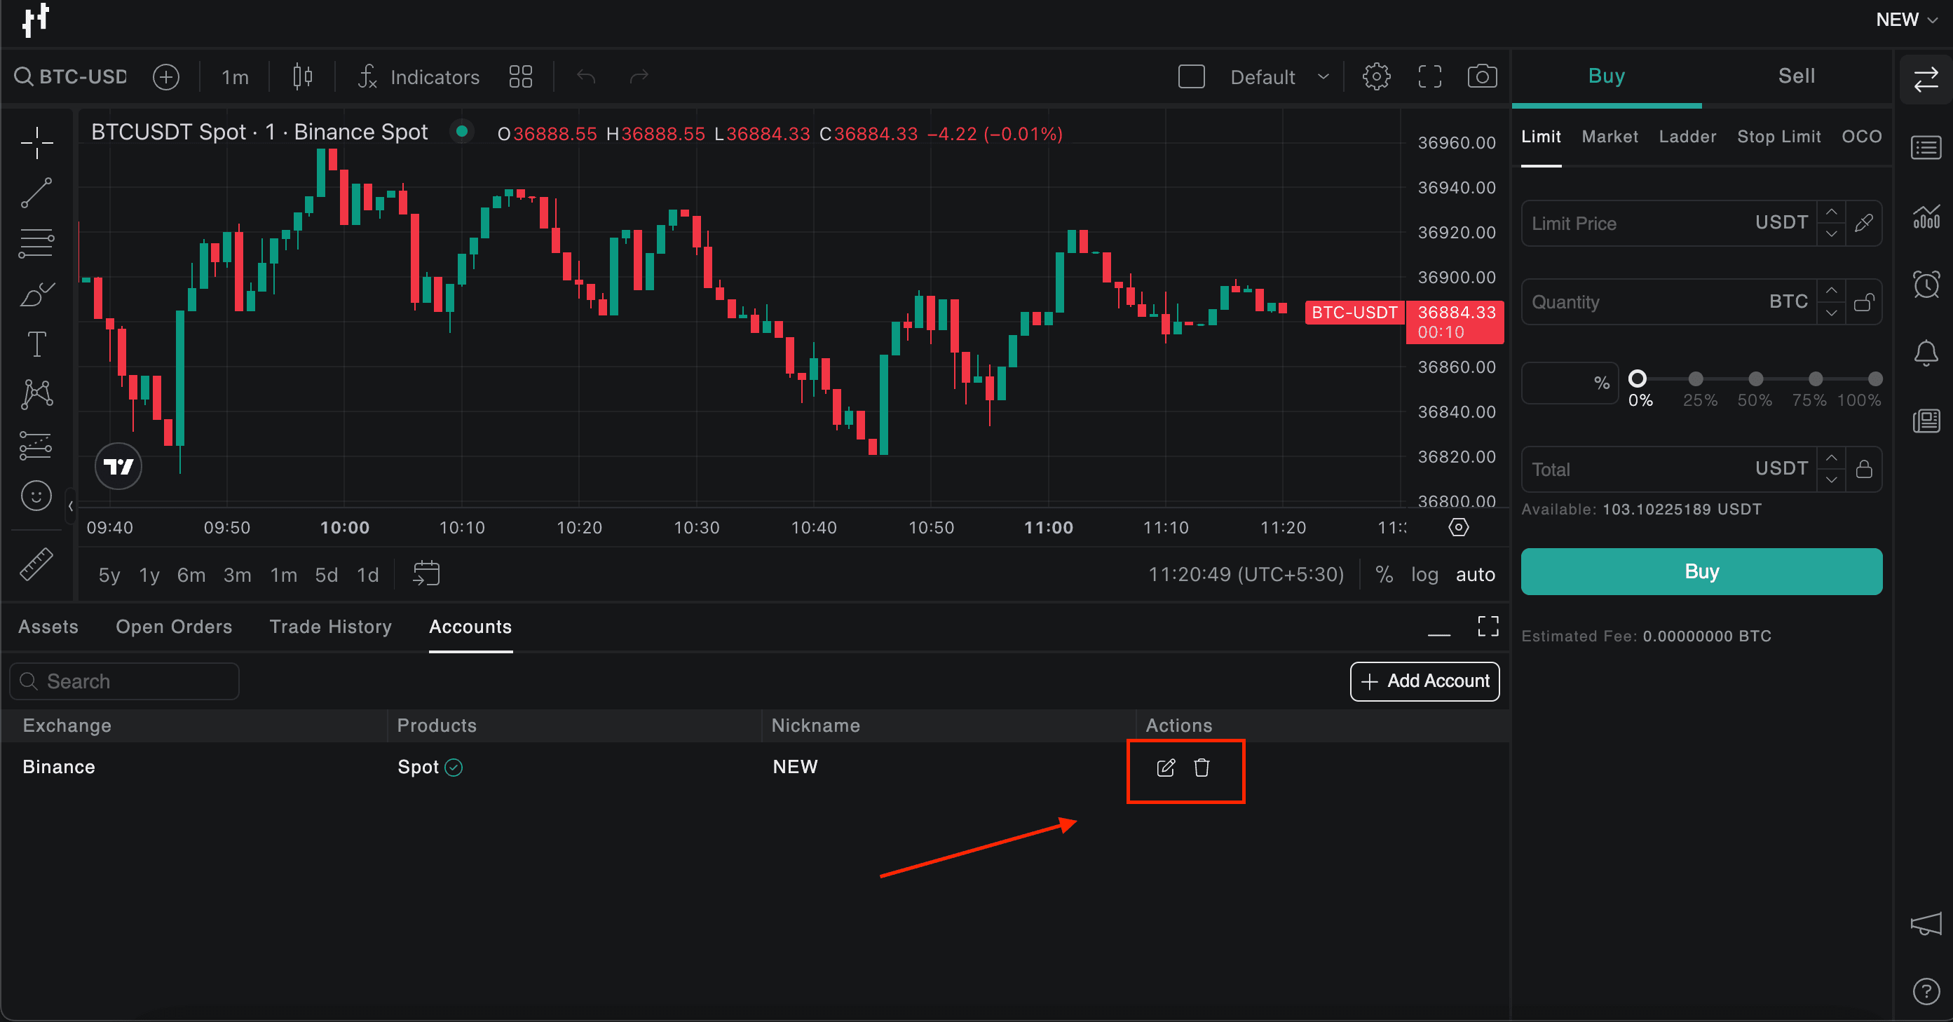
Task: Increase the Total stepper
Action: pyautogui.click(x=1832, y=458)
